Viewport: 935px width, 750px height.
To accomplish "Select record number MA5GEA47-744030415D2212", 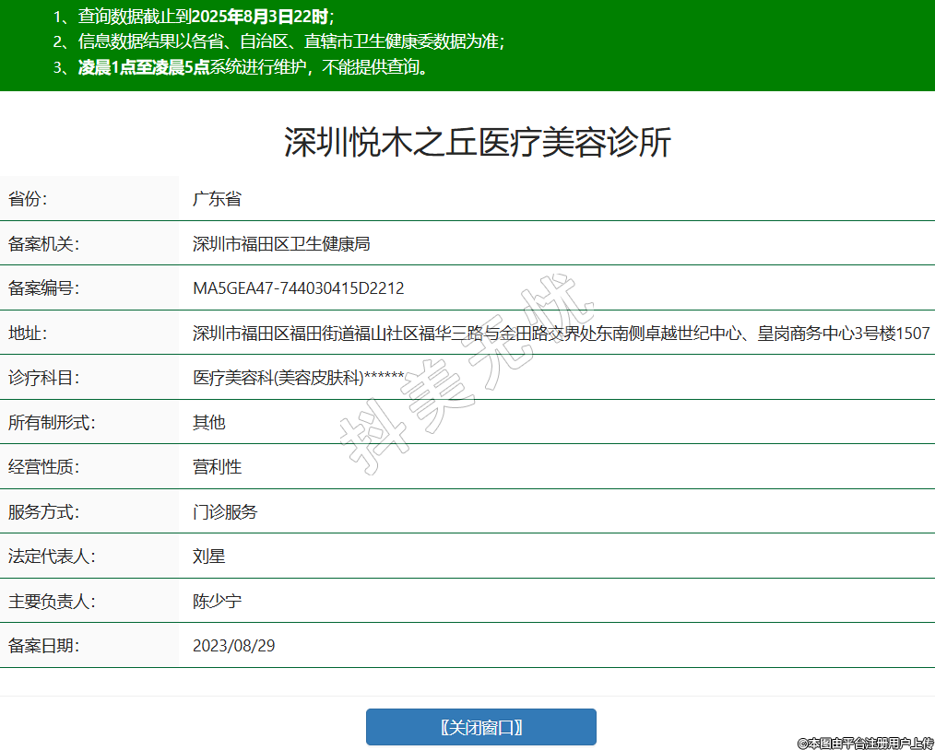I will (x=298, y=288).
